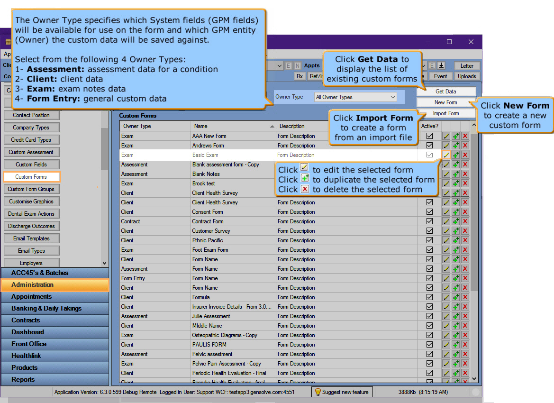Click the download arrow icon beside Letter
554x403 pixels.
441,65
